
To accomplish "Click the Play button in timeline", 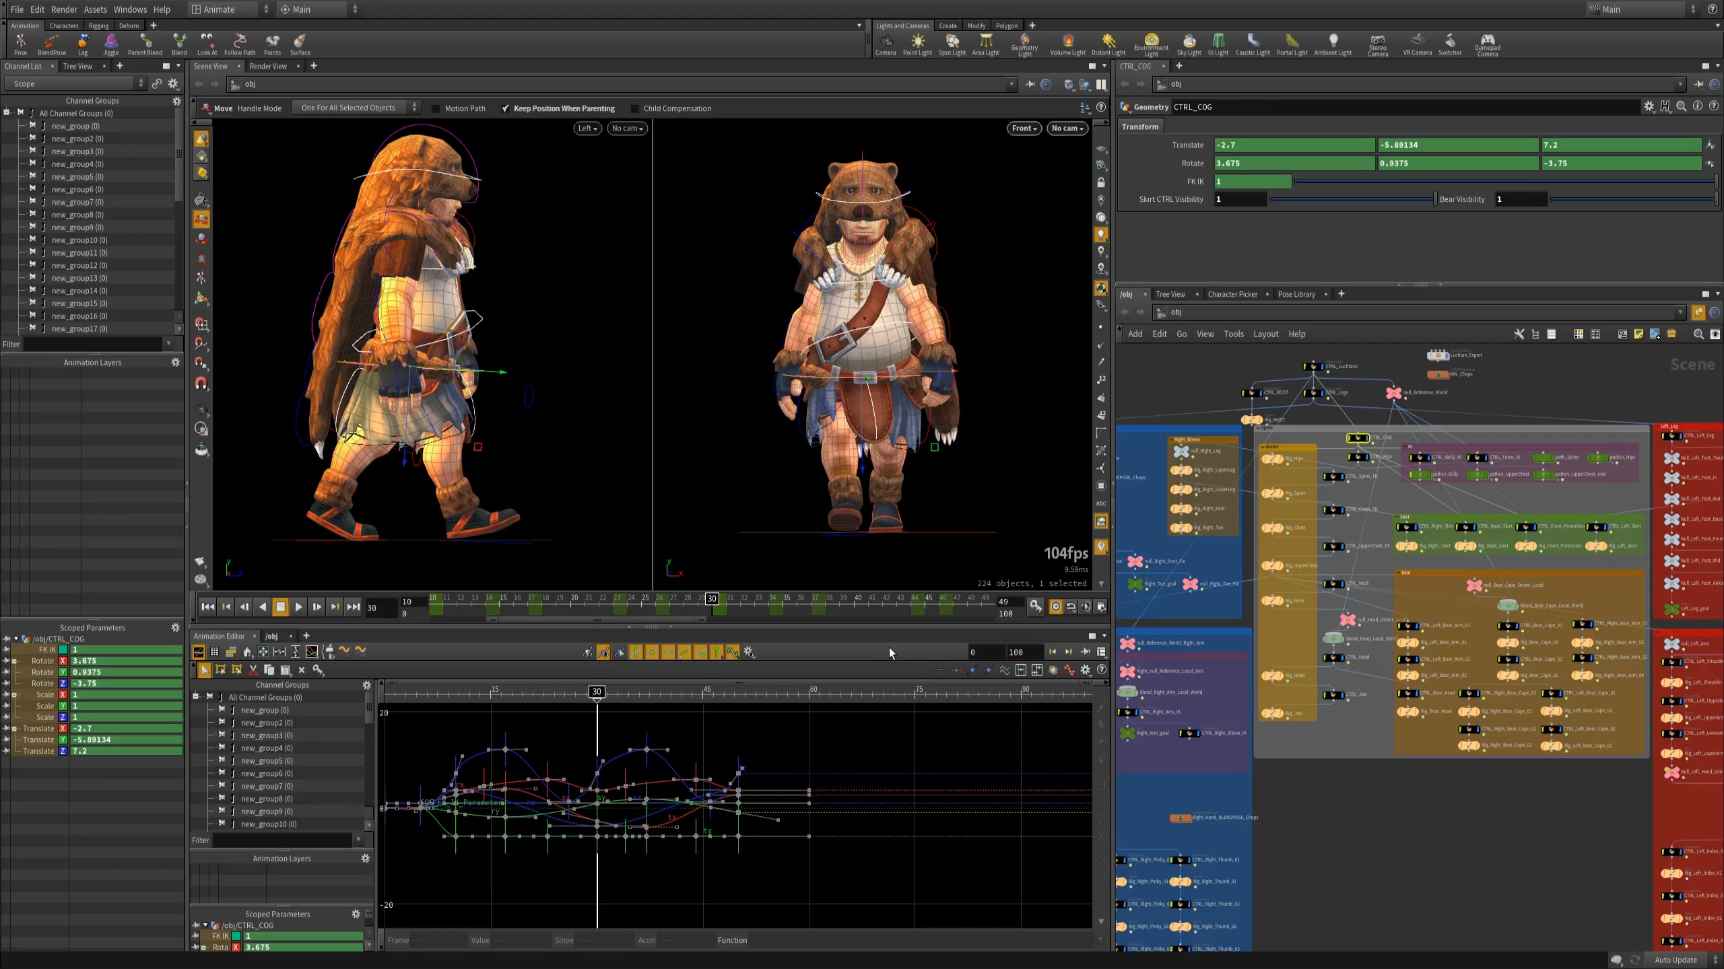I will 298,606.
